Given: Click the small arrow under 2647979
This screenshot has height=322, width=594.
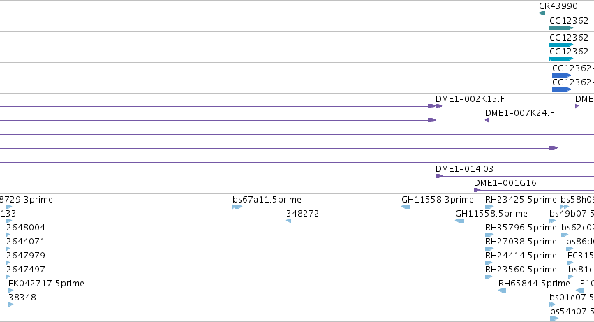Looking at the screenshot, I should tap(8, 263).
